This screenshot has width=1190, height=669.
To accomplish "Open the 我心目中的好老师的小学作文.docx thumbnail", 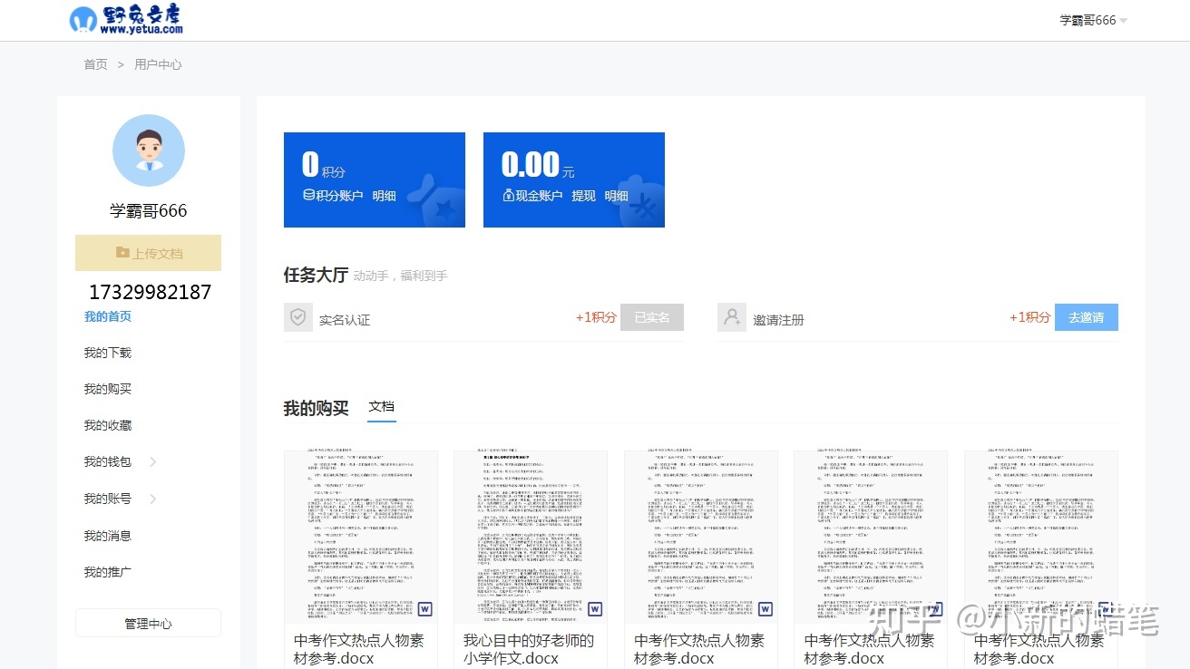I will pyautogui.click(x=531, y=537).
